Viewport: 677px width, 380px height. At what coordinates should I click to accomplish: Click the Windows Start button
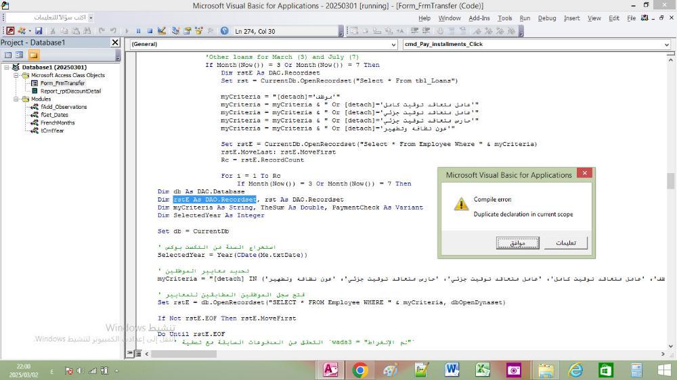[x=664, y=370]
